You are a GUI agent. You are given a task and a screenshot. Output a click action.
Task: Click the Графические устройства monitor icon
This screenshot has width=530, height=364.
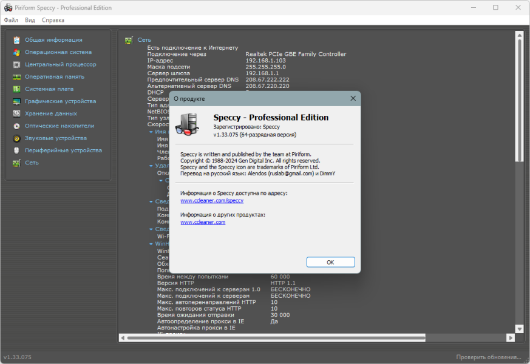[16, 101]
